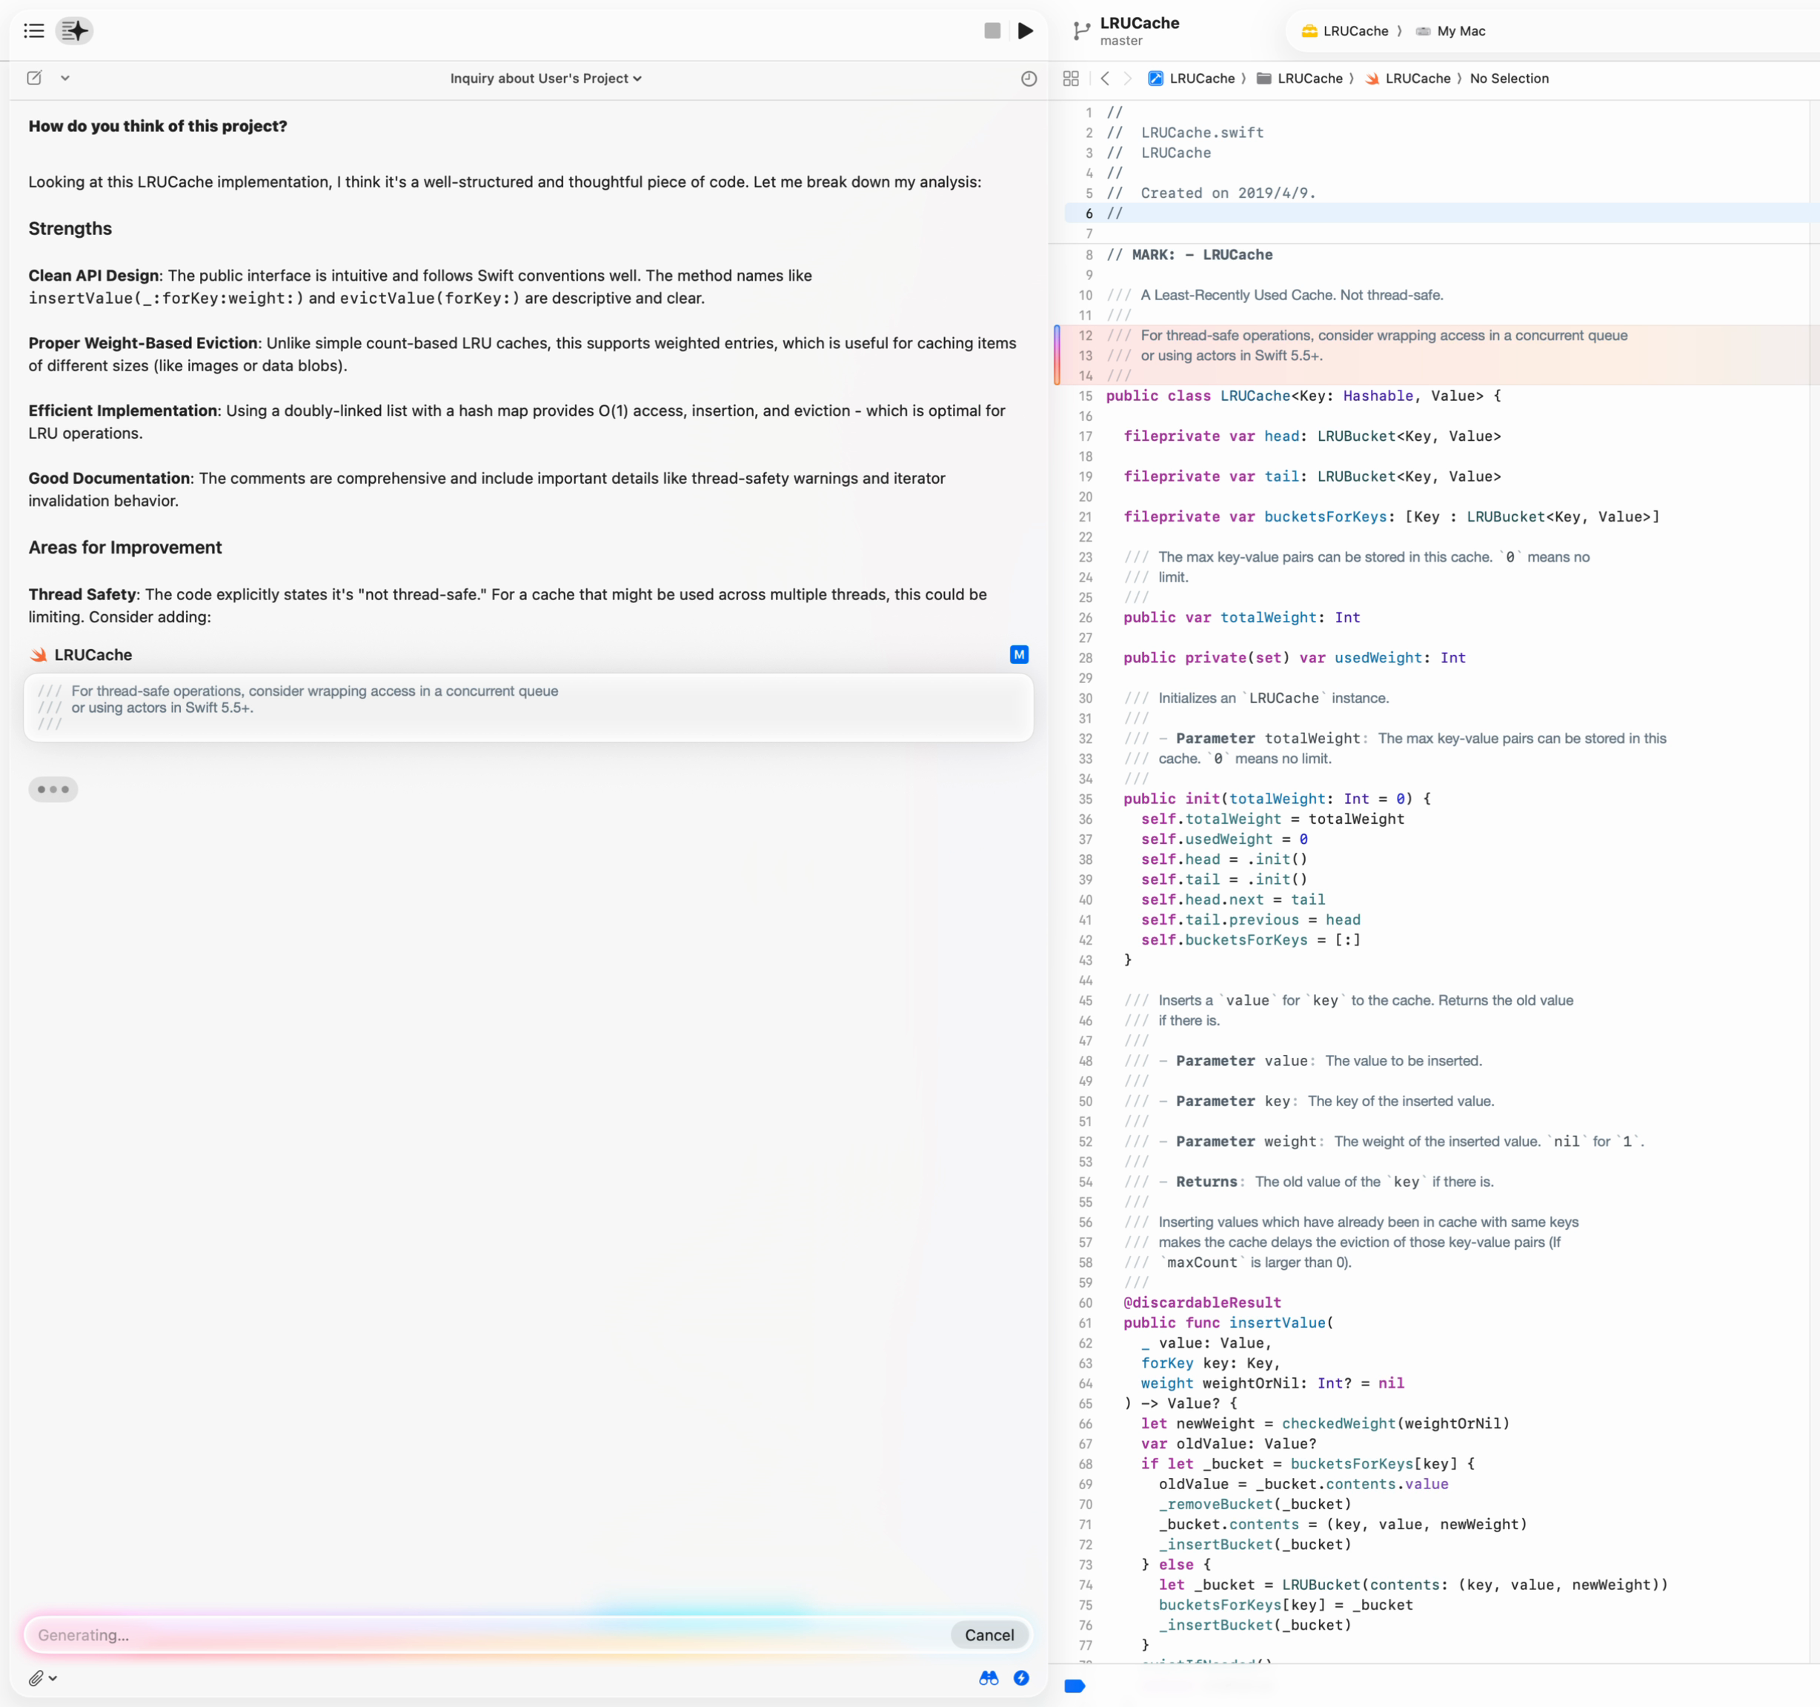Click line number 6 in gutter
Viewport: 1820px width, 1707px height.
click(x=1089, y=213)
